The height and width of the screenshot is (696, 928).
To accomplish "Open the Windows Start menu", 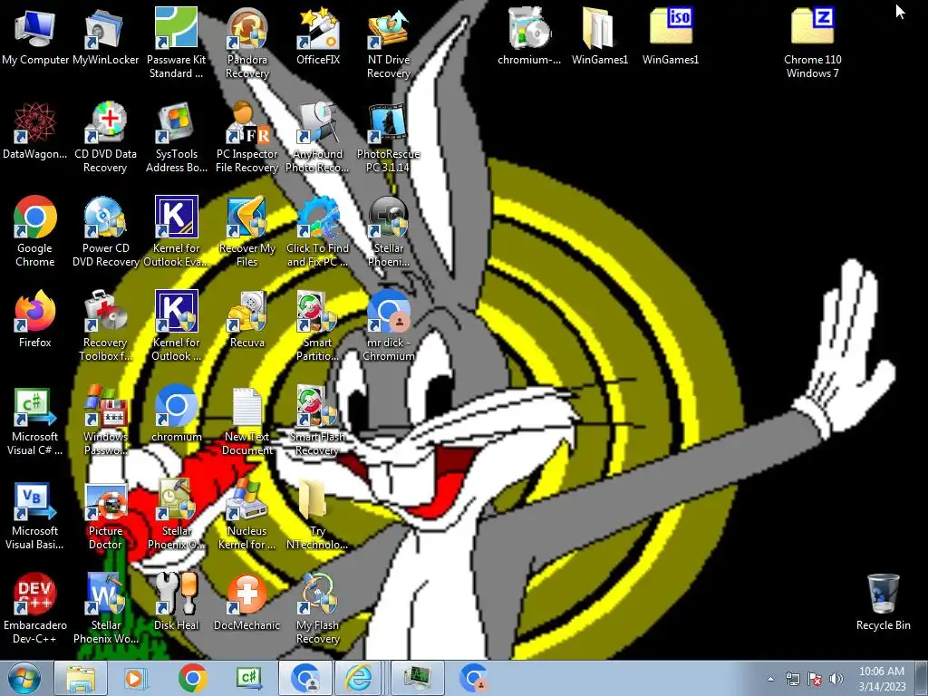I will point(24,678).
